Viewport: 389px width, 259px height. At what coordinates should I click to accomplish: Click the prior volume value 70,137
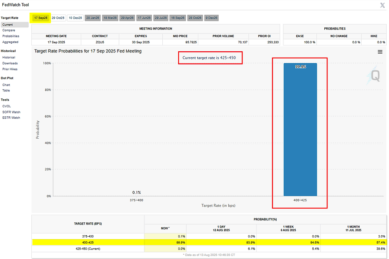(243, 42)
